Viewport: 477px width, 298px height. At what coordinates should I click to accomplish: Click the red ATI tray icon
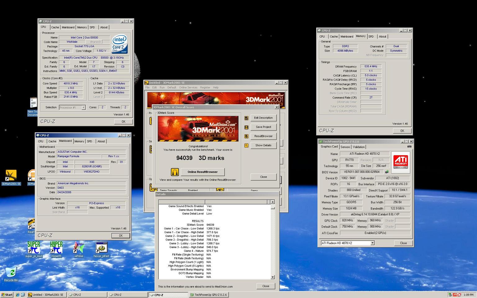click(455, 295)
